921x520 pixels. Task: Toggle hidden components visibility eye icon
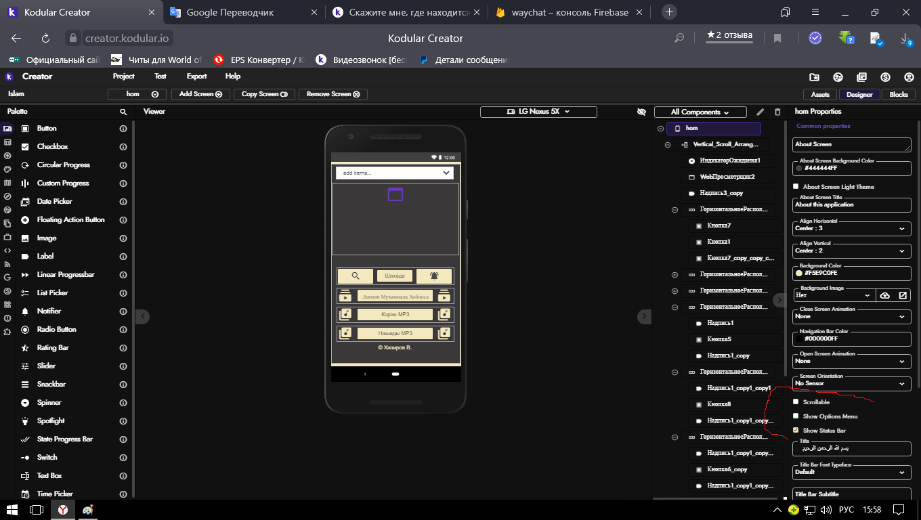[642, 112]
